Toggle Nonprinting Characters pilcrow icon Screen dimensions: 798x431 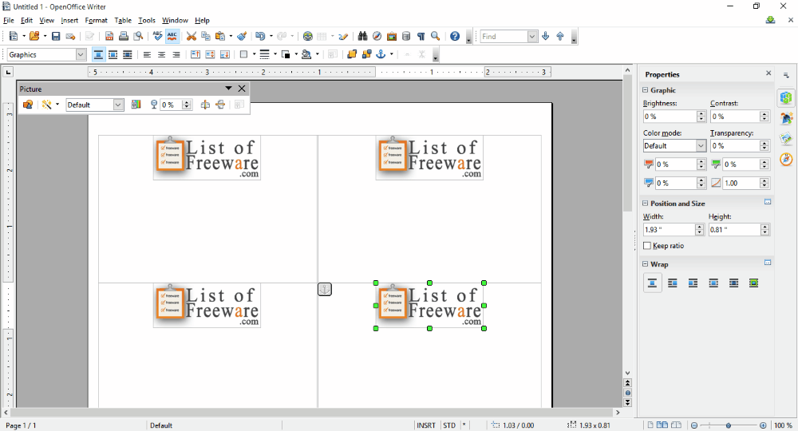coord(421,36)
